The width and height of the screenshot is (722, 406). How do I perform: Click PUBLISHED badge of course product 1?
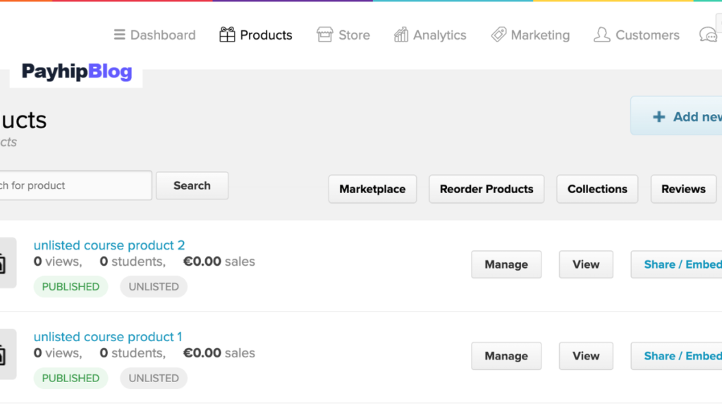71,378
